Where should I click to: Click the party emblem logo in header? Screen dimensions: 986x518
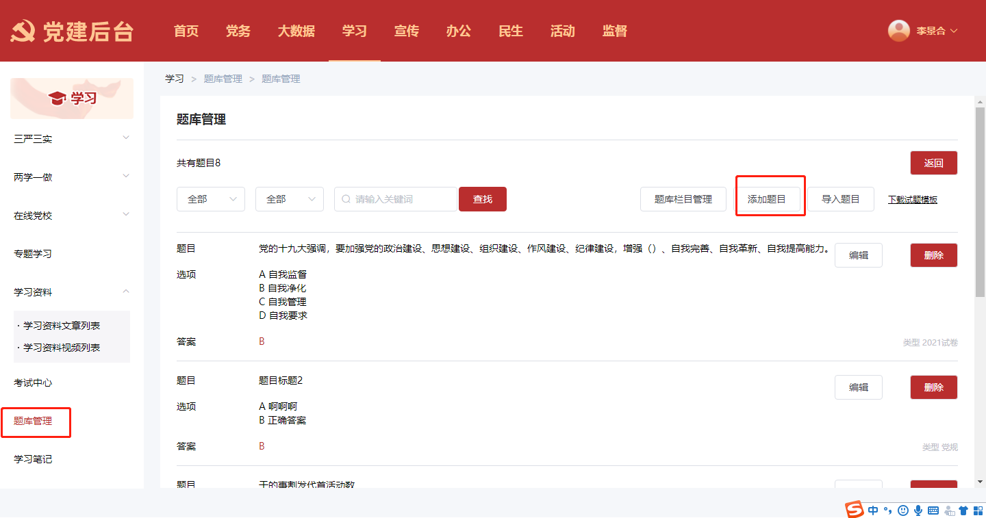23,31
